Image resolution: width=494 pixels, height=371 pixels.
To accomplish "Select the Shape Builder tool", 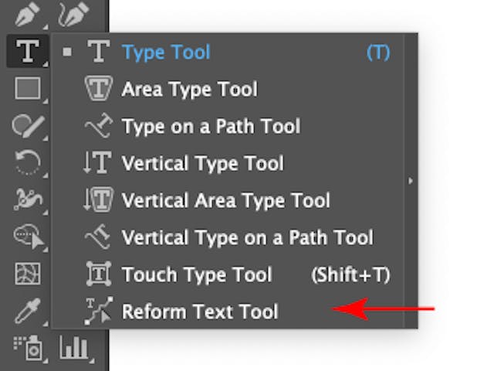I will [27, 237].
